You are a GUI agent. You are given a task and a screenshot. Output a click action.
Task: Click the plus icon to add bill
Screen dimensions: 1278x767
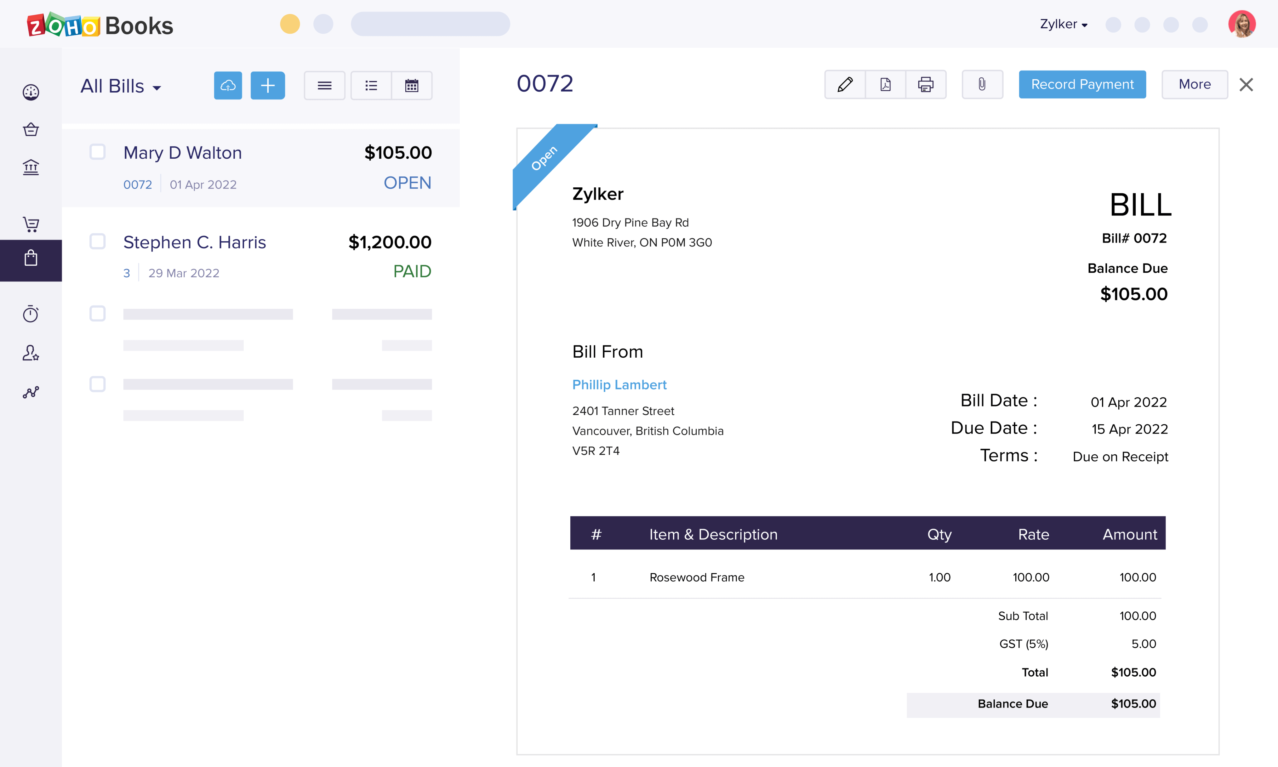pos(267,85)
